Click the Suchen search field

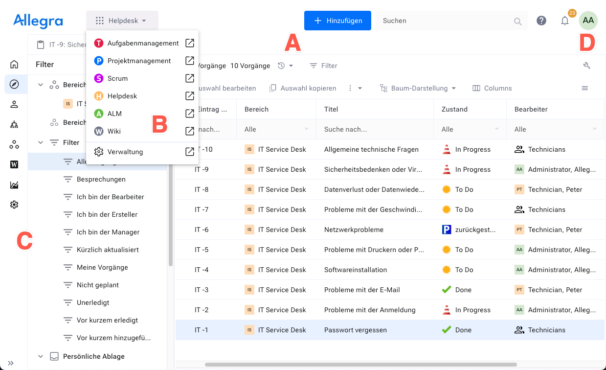[x=445, y=21]
